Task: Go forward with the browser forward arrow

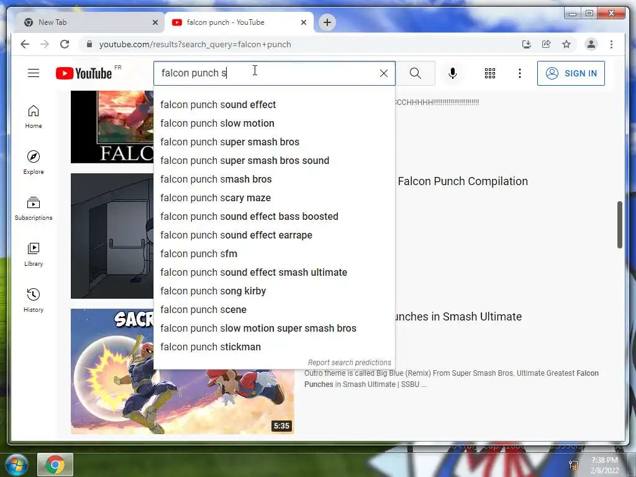Action: 45,44
